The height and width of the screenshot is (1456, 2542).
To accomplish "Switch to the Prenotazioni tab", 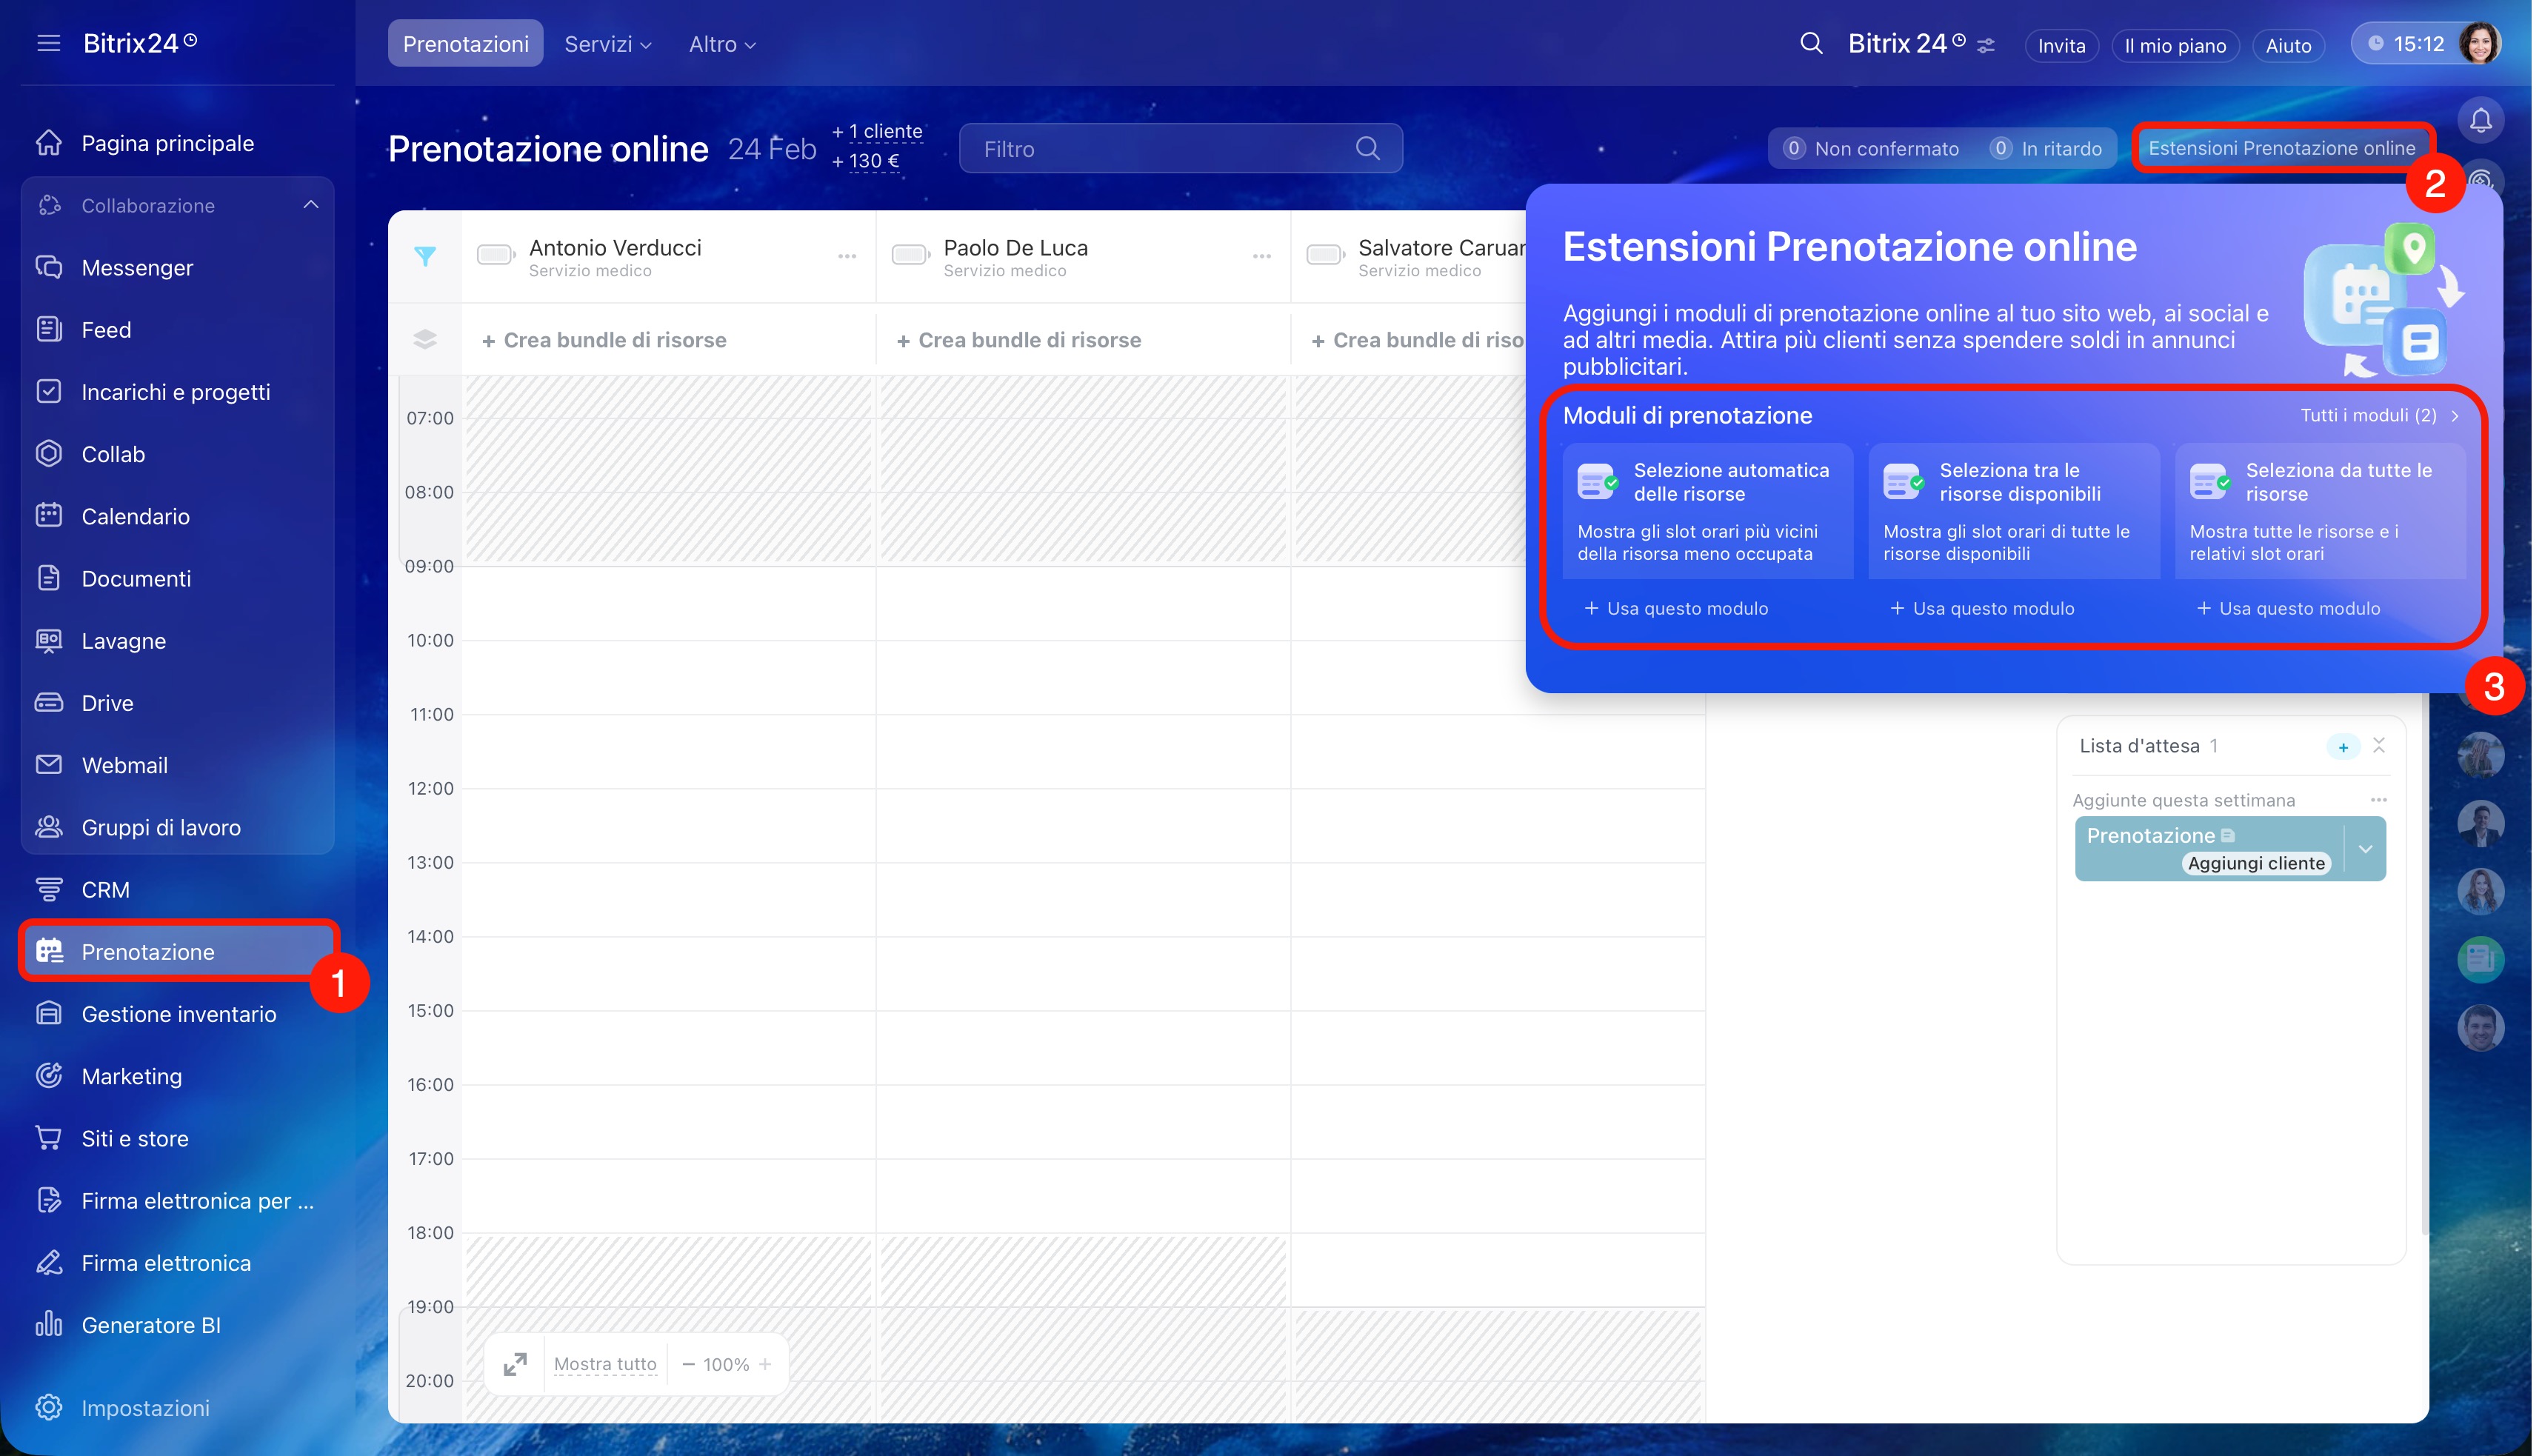I will pos(465,44).
